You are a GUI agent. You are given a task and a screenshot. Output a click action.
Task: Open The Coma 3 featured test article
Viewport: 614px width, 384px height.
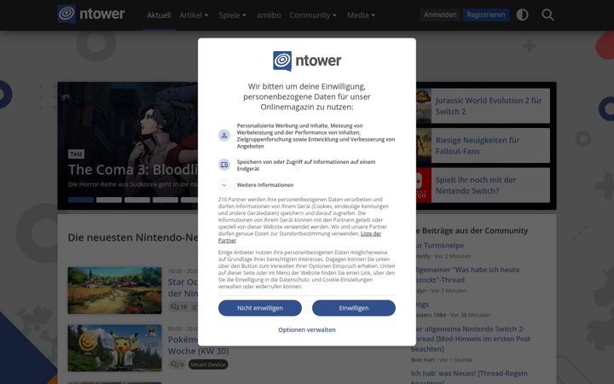133,170
